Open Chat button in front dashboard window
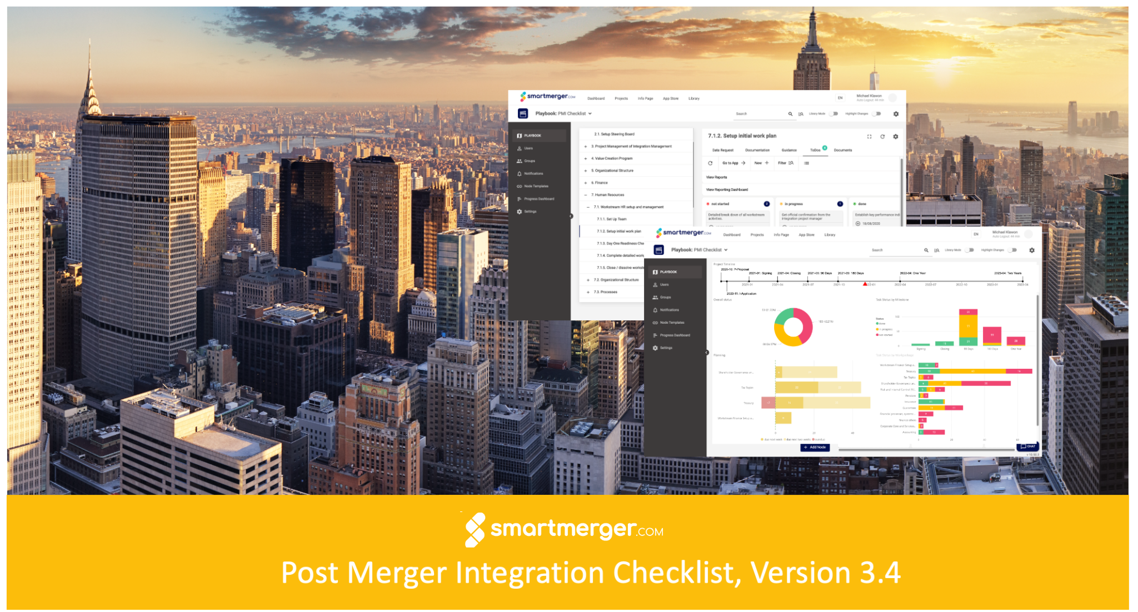Image resolution: width=1138 pixels, height=612 pixels. pyautogui.click(x=1028, y=446)
